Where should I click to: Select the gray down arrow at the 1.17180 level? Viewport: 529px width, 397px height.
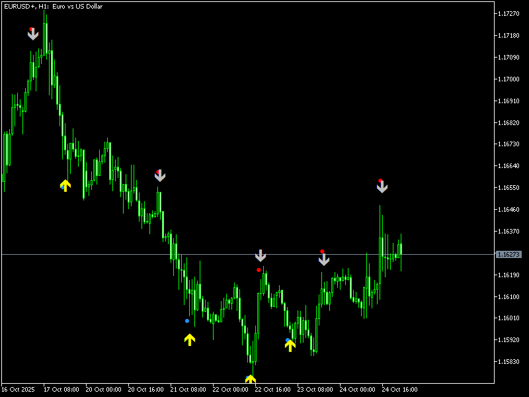pos(32,34)
